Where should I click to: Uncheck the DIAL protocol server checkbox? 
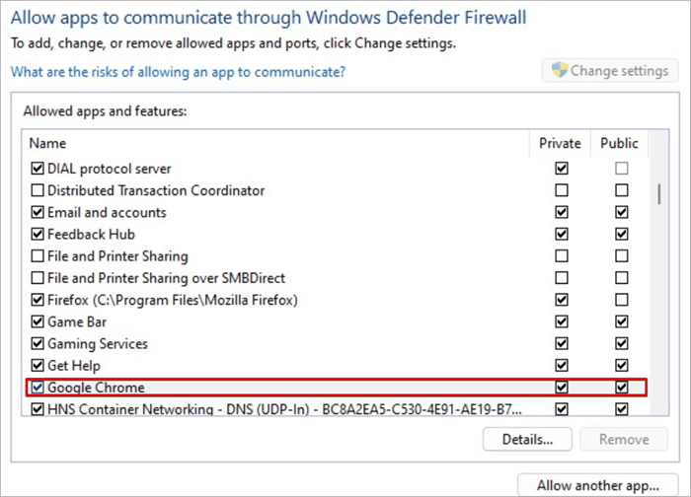coord(38,169)
